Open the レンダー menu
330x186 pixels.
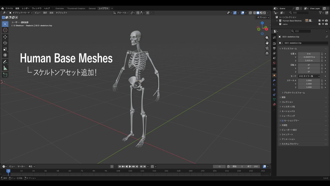(26, 8)
